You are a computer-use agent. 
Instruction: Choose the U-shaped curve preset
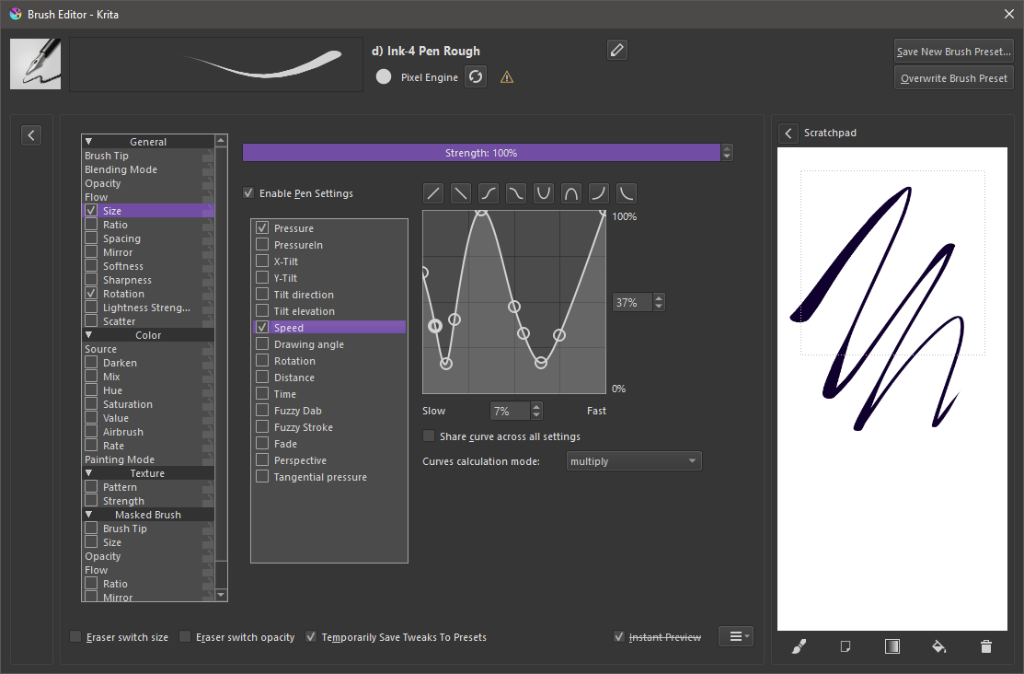pyautogui.click(x=544, y=193)
